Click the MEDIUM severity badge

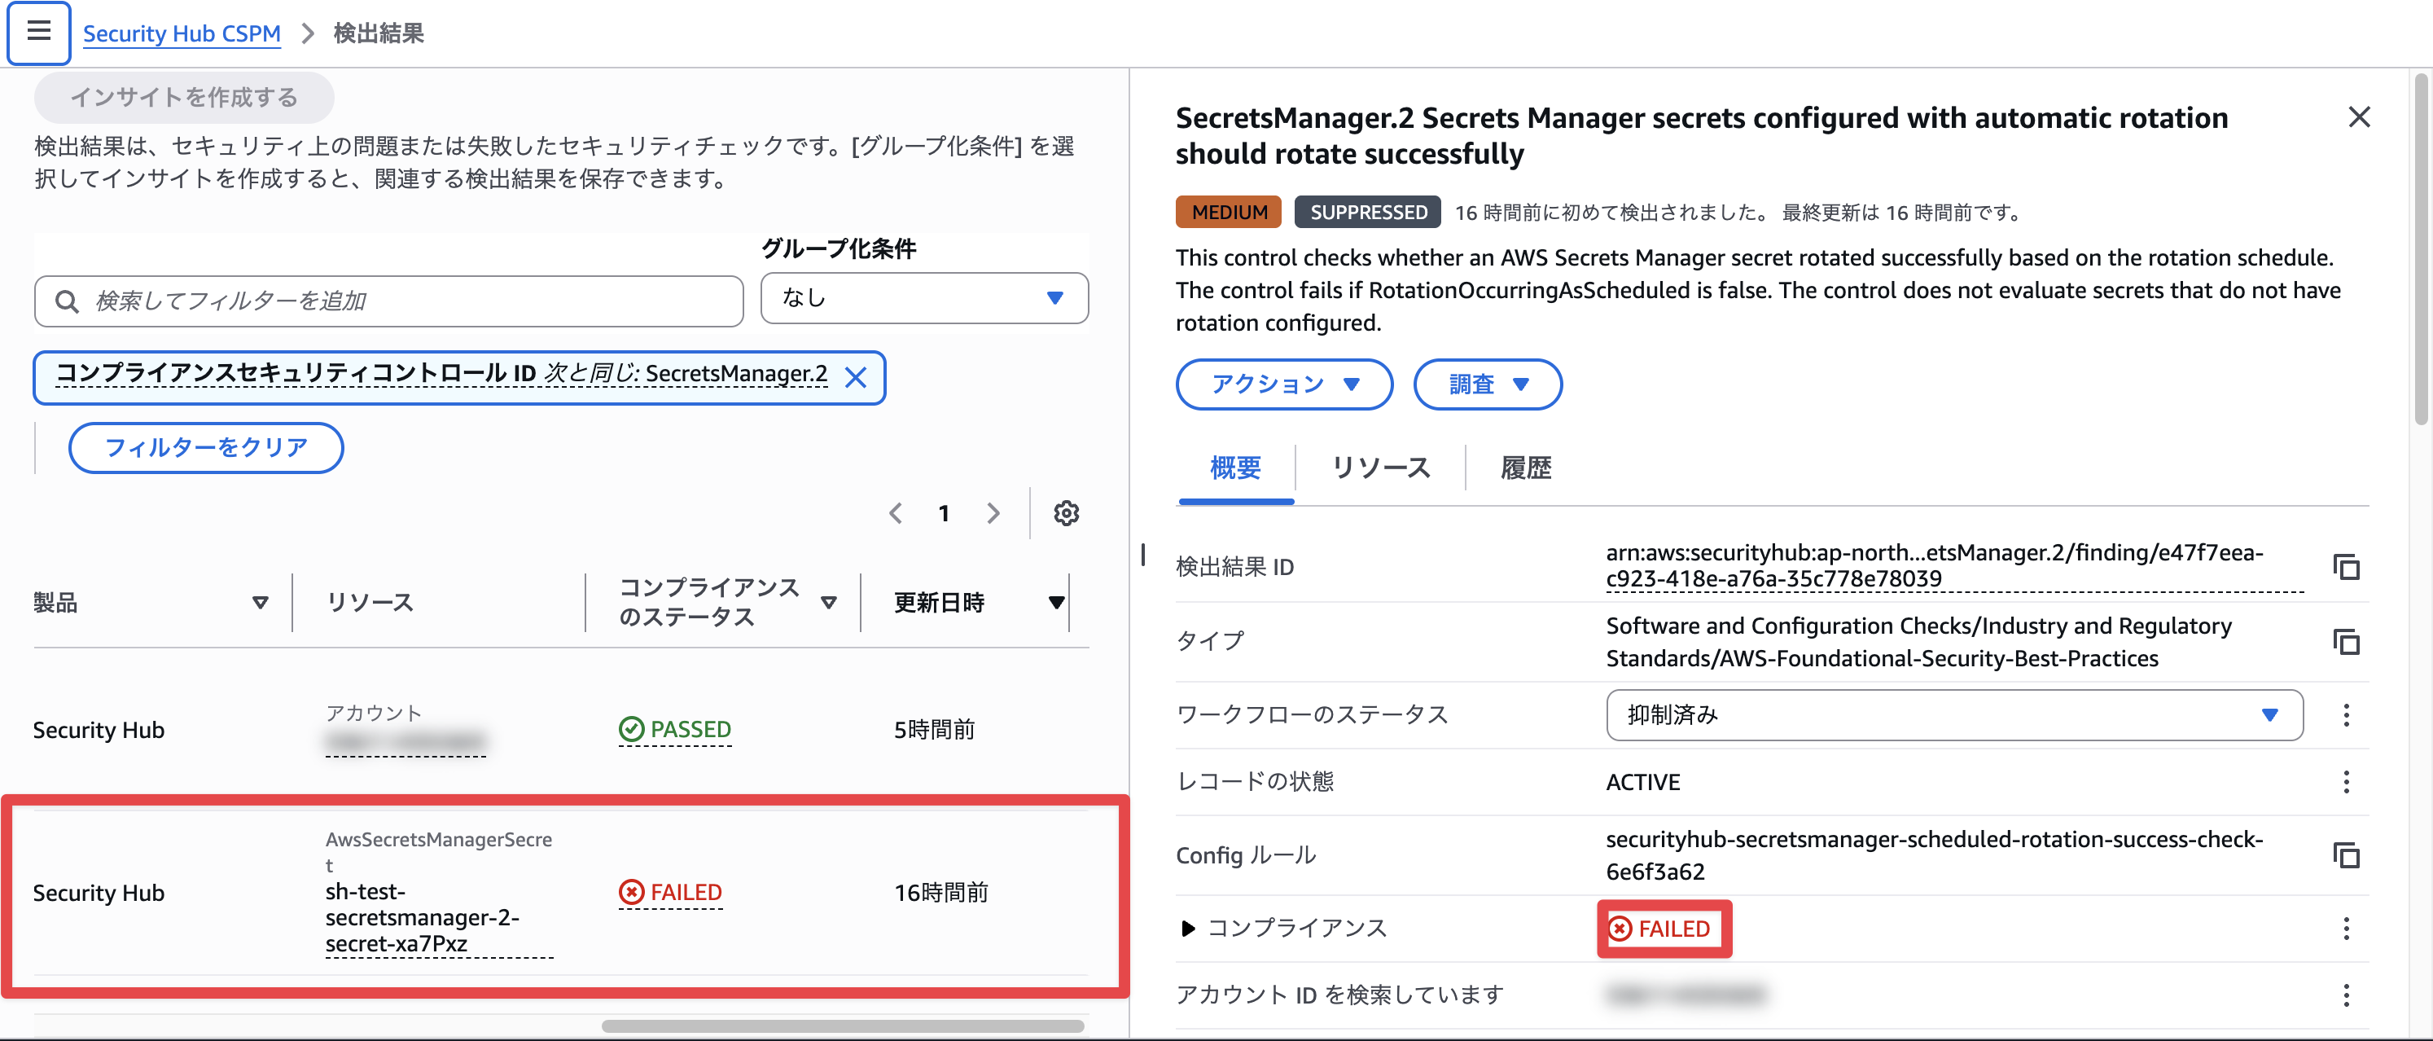coord(1228,213)
